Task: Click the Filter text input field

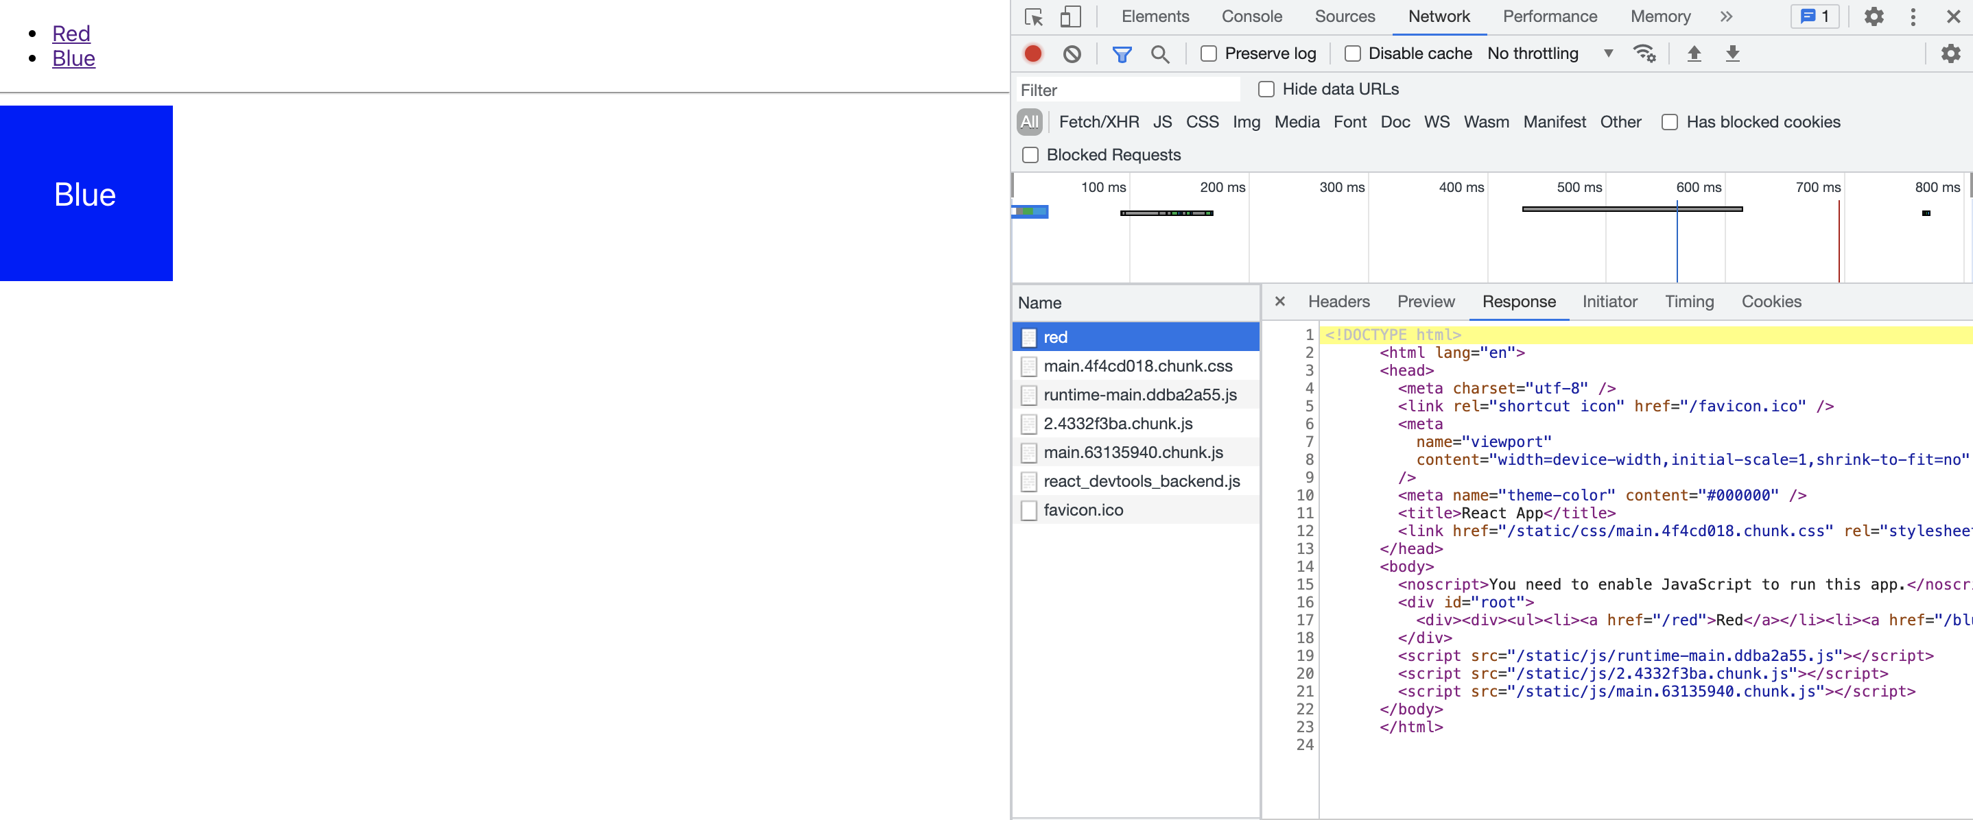Action: coord(1126,91)
